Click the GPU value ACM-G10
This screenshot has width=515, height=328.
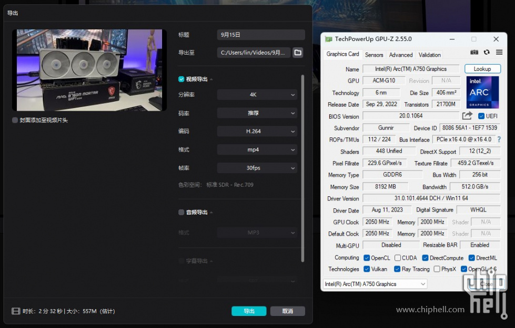(x=384, y=81)
